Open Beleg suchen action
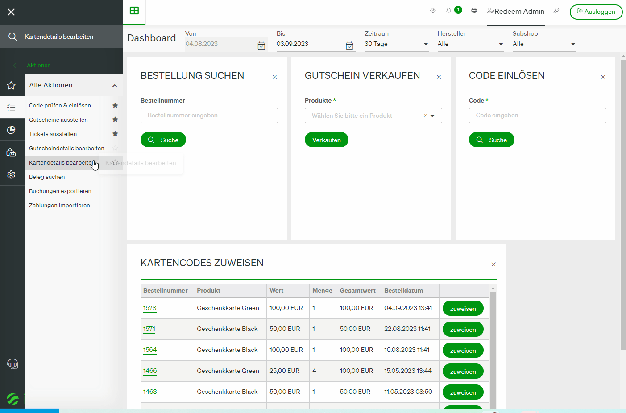 click(x=47, y=177)
